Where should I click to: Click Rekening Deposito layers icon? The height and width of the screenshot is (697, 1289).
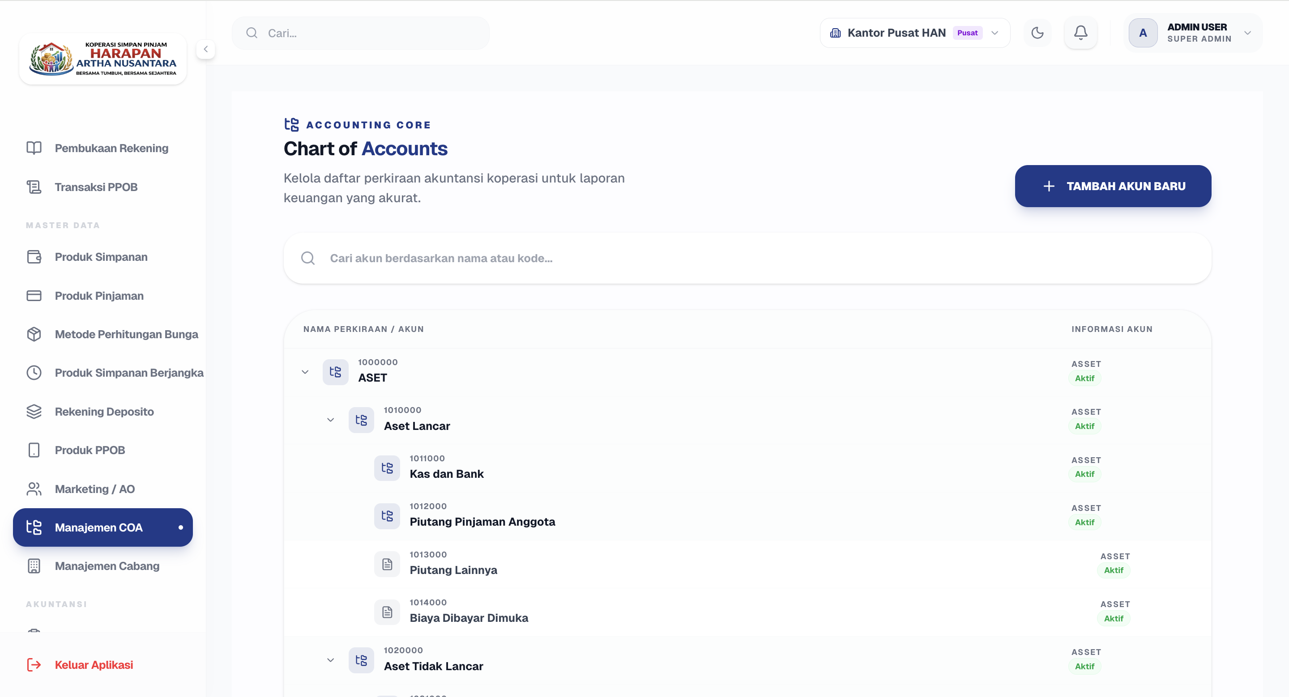point(34,411)
